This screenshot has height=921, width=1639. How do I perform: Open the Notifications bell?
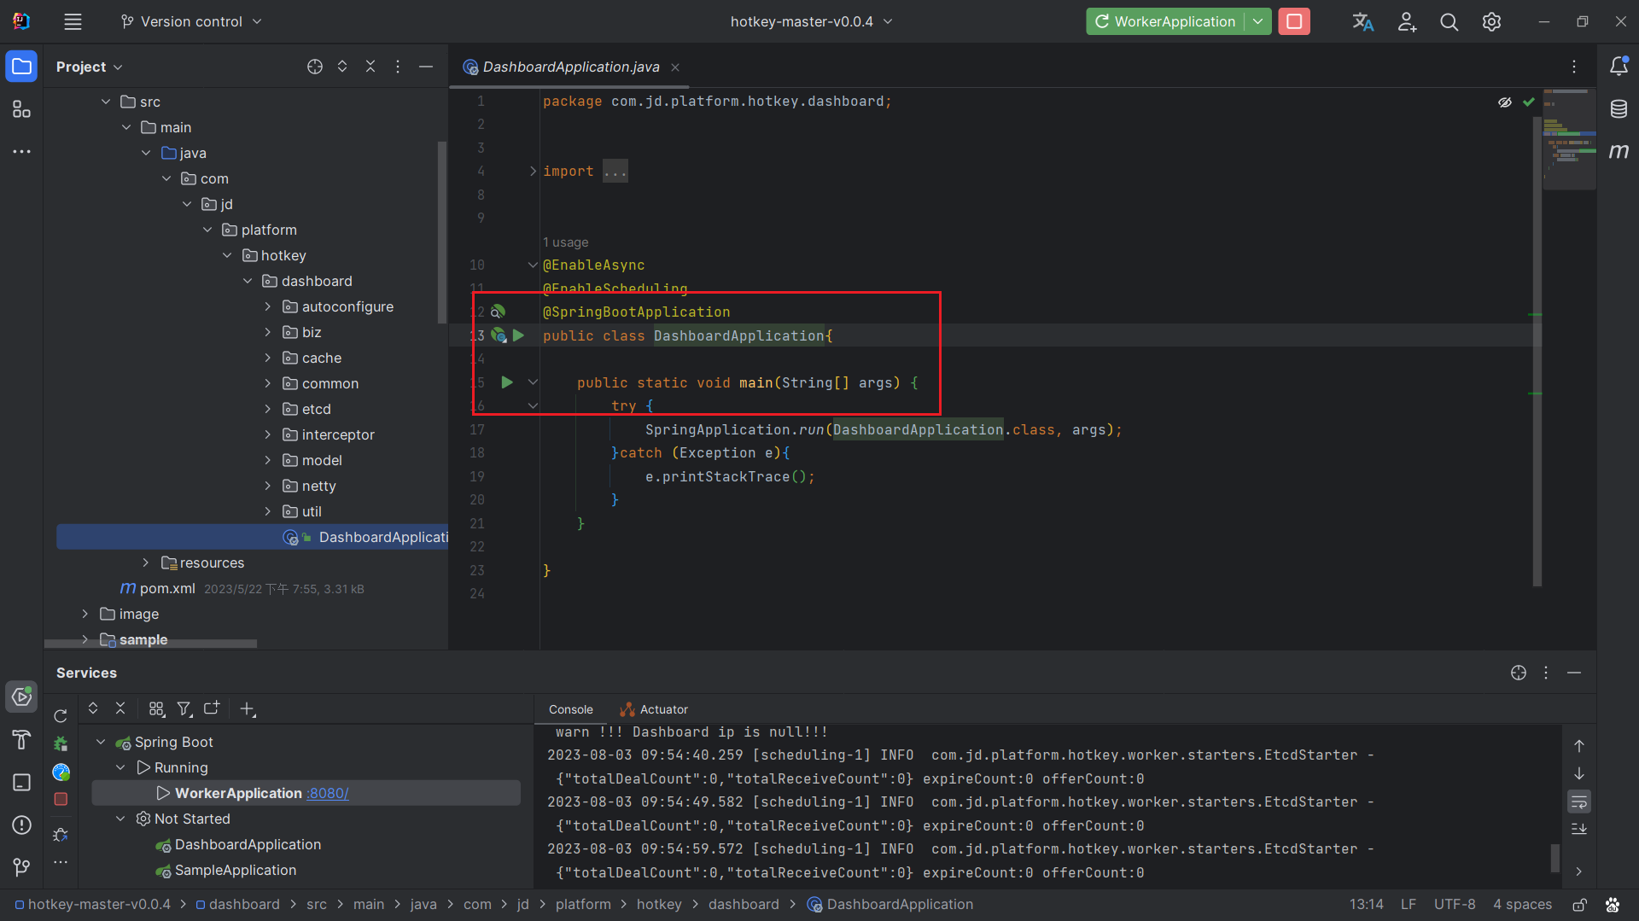pyautogui.click(x=1619, y=67)
